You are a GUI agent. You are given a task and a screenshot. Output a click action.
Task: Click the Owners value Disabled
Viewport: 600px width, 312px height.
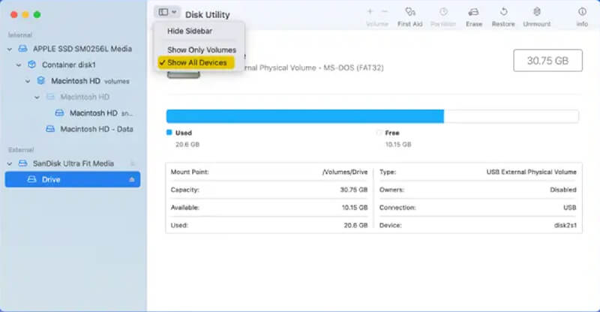coord(563,190)
